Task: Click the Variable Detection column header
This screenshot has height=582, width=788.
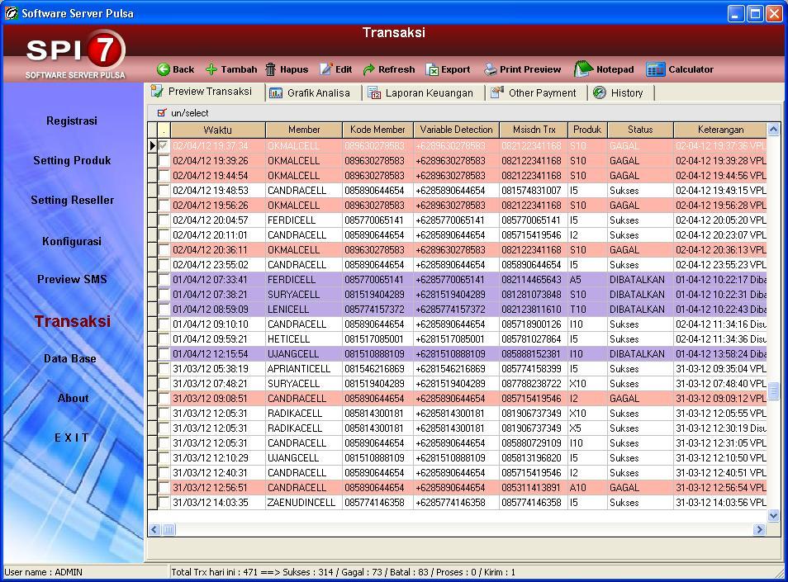Action: tap(456, 130)
